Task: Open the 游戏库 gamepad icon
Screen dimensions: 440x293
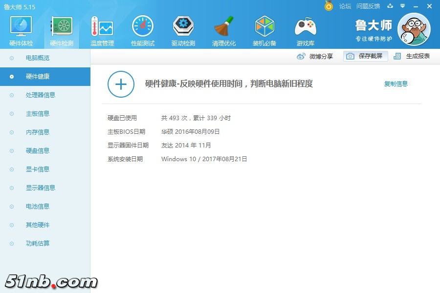Action: click(x=305, y=27)
